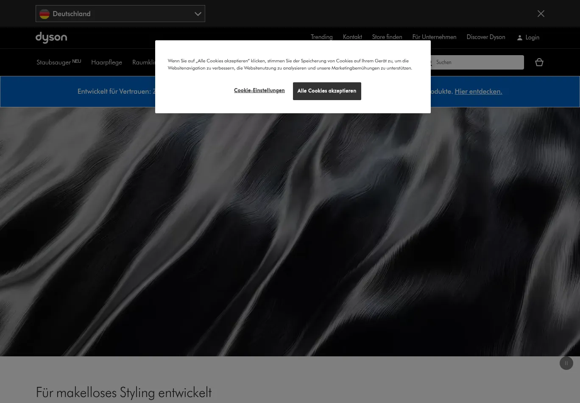Open the partially hidden Raumklima menu
The image size is (580, 403).
[x=143, y=62]
